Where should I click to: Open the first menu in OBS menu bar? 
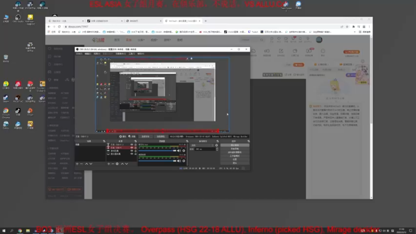click(79, 54)
